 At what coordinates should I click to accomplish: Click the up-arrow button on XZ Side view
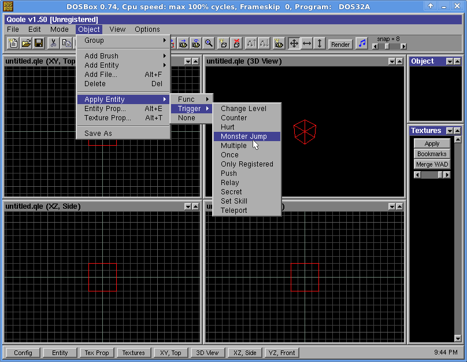coord(195,206)
